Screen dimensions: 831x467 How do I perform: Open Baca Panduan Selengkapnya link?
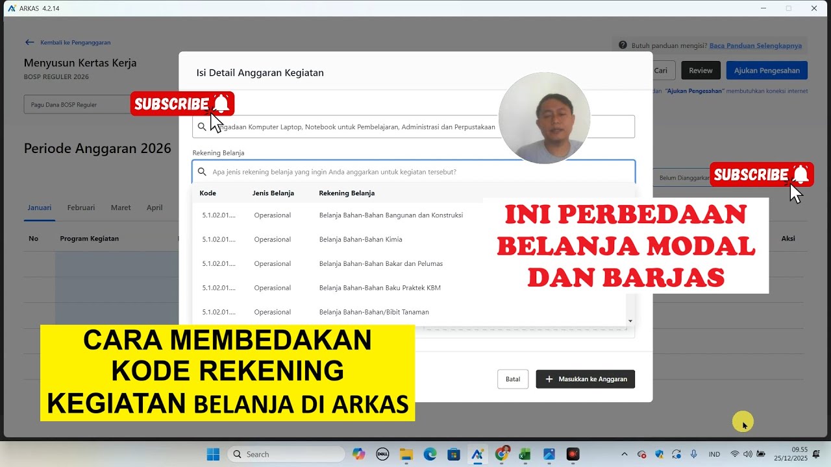pyautogui.click(x=755, y=45)
